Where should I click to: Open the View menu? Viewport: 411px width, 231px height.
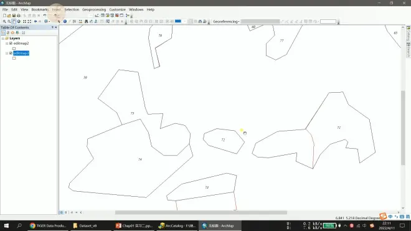click(24, 9)
